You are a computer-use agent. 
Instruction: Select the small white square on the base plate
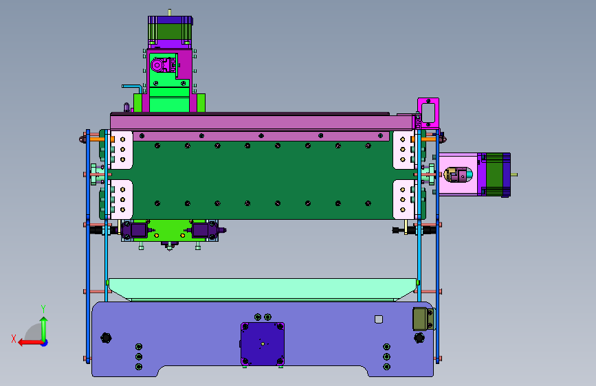pyautogui.click(x=379, y=319)
